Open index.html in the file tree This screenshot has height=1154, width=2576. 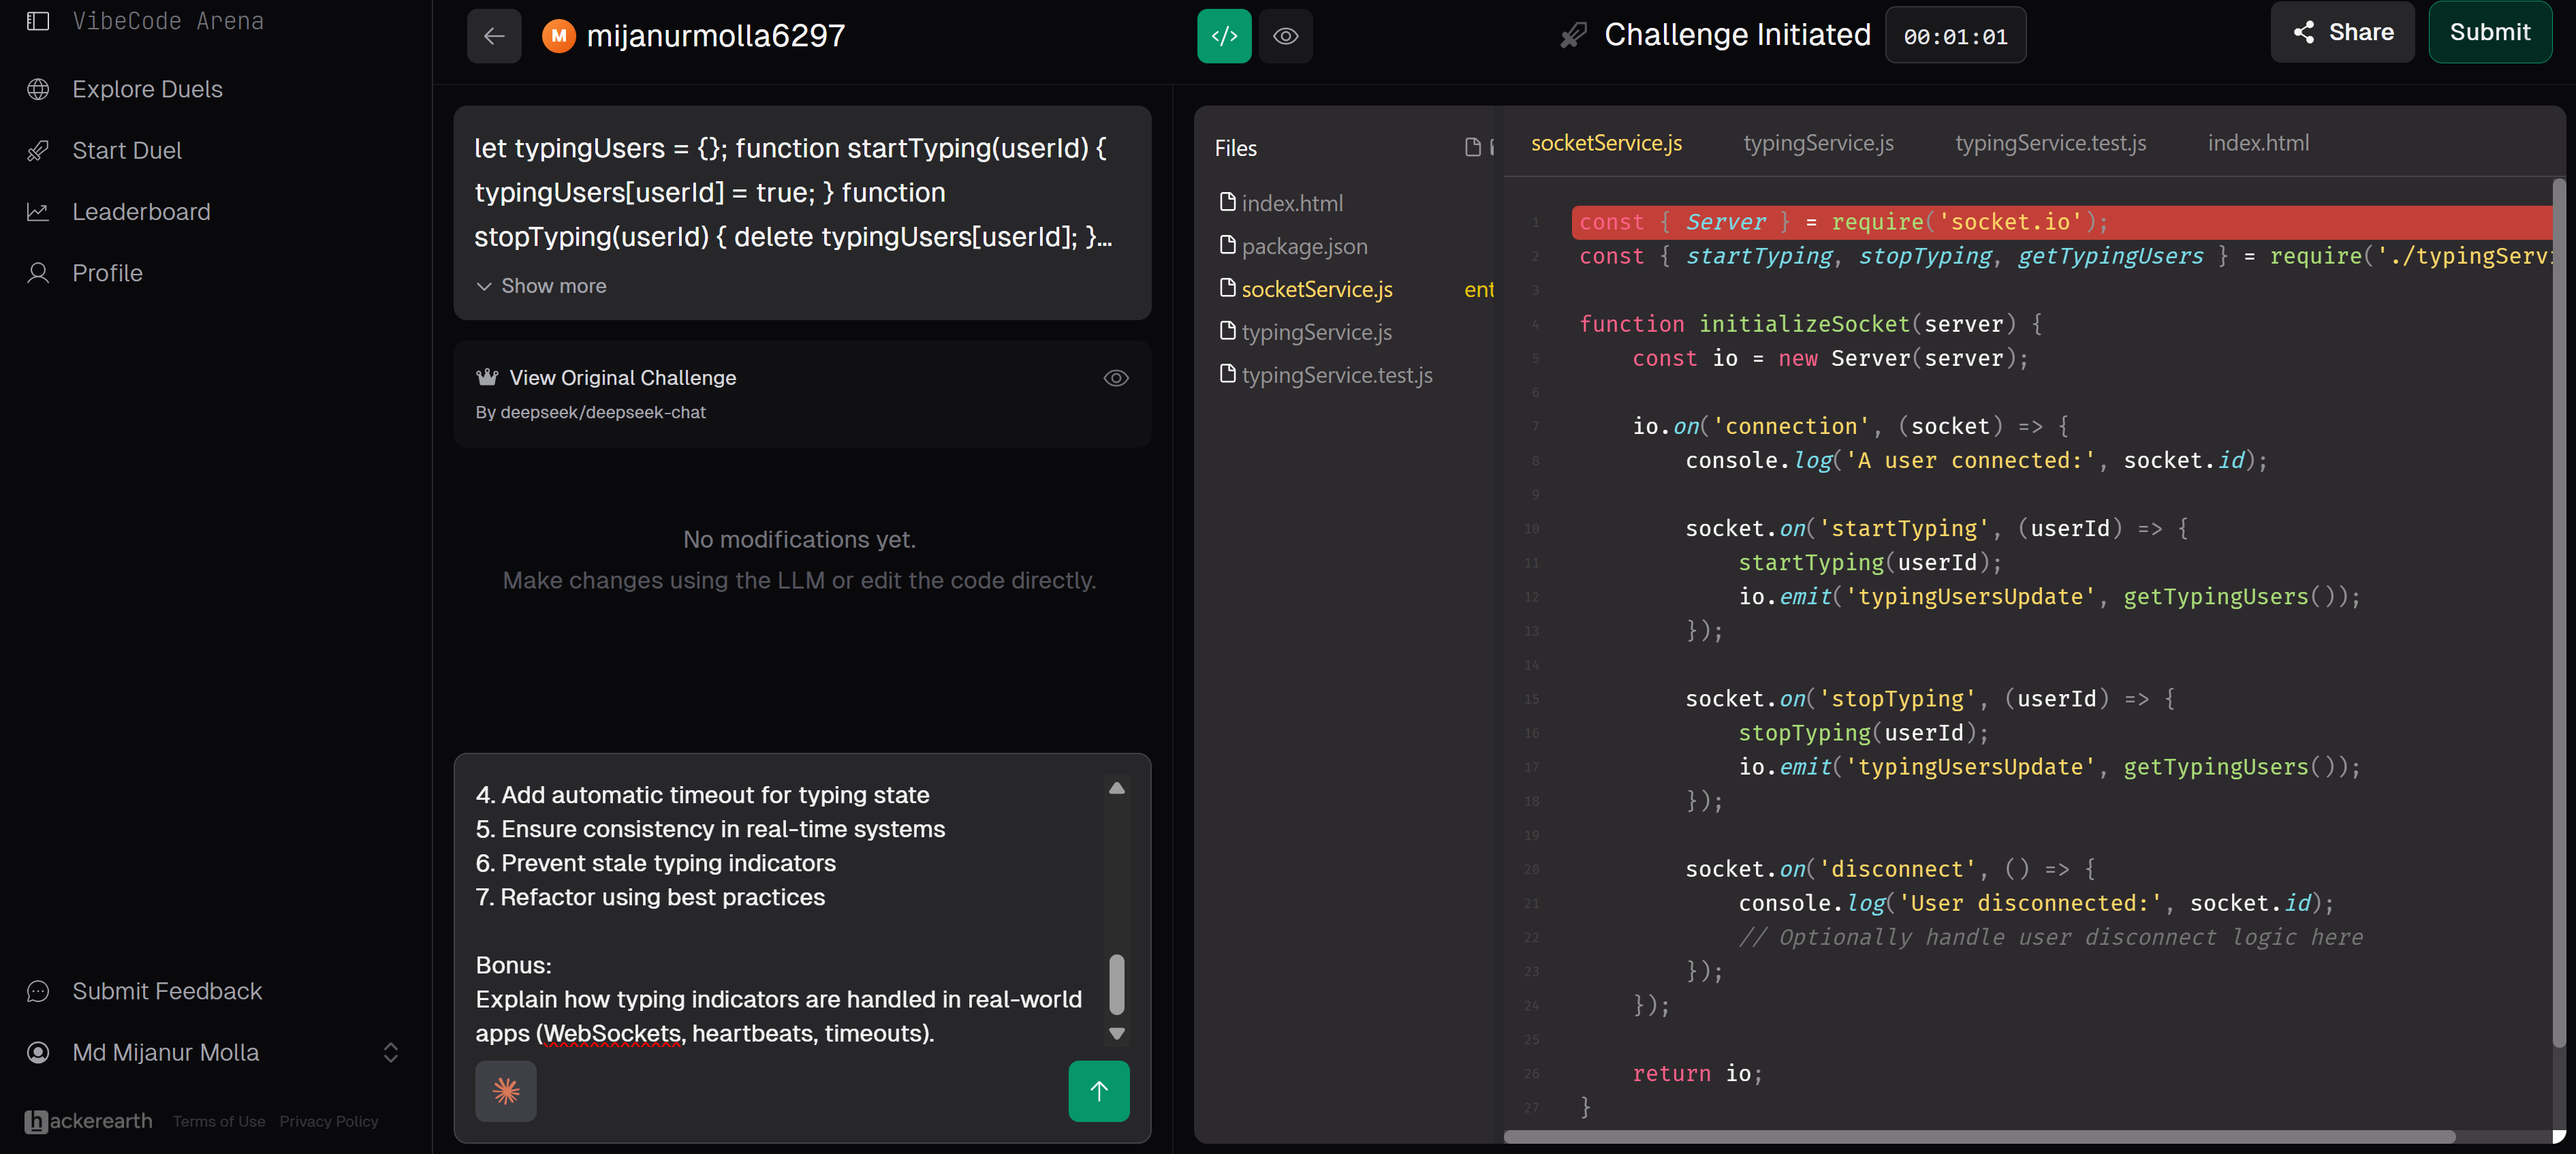pyautogui.click(x=1292, y=203)
